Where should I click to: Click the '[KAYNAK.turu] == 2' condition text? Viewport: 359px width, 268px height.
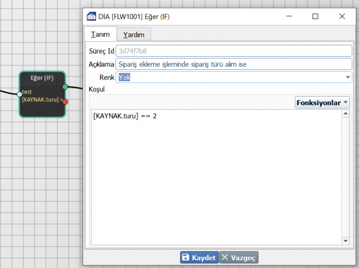tap(125, 116)
